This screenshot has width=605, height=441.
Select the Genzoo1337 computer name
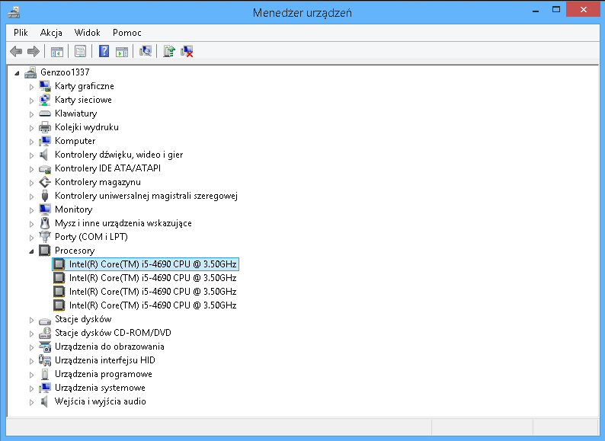pyautogui.click(x=65, y=72)
